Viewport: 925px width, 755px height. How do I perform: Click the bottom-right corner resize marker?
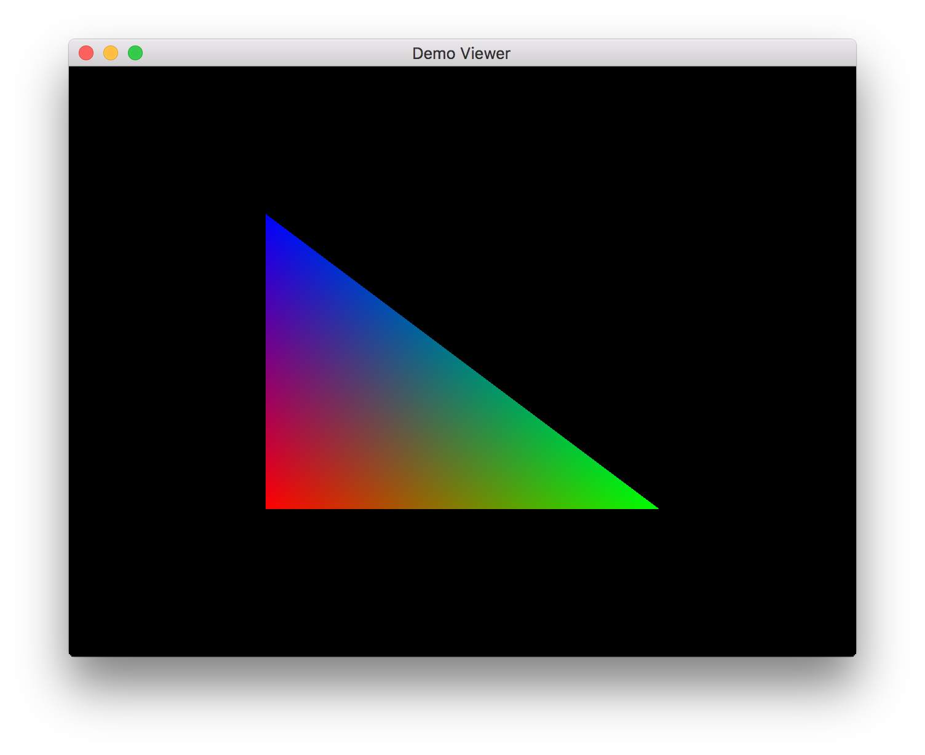tap(854, 655)
